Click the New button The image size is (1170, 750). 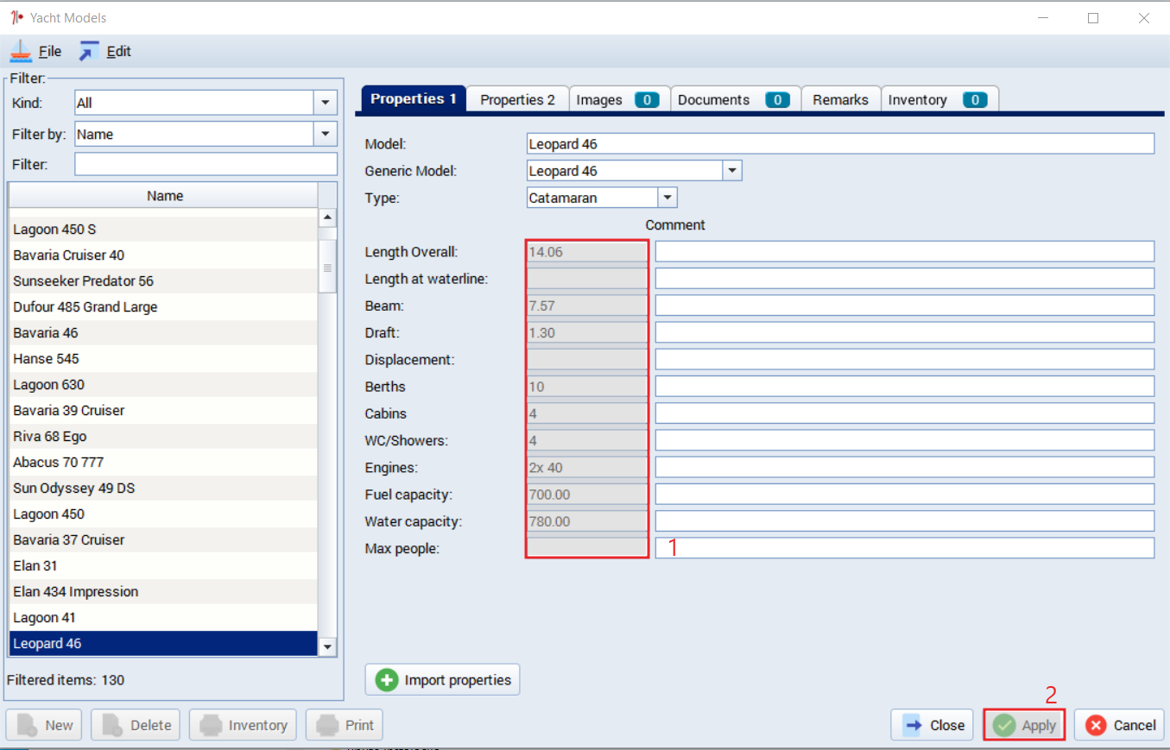point(44,725)
